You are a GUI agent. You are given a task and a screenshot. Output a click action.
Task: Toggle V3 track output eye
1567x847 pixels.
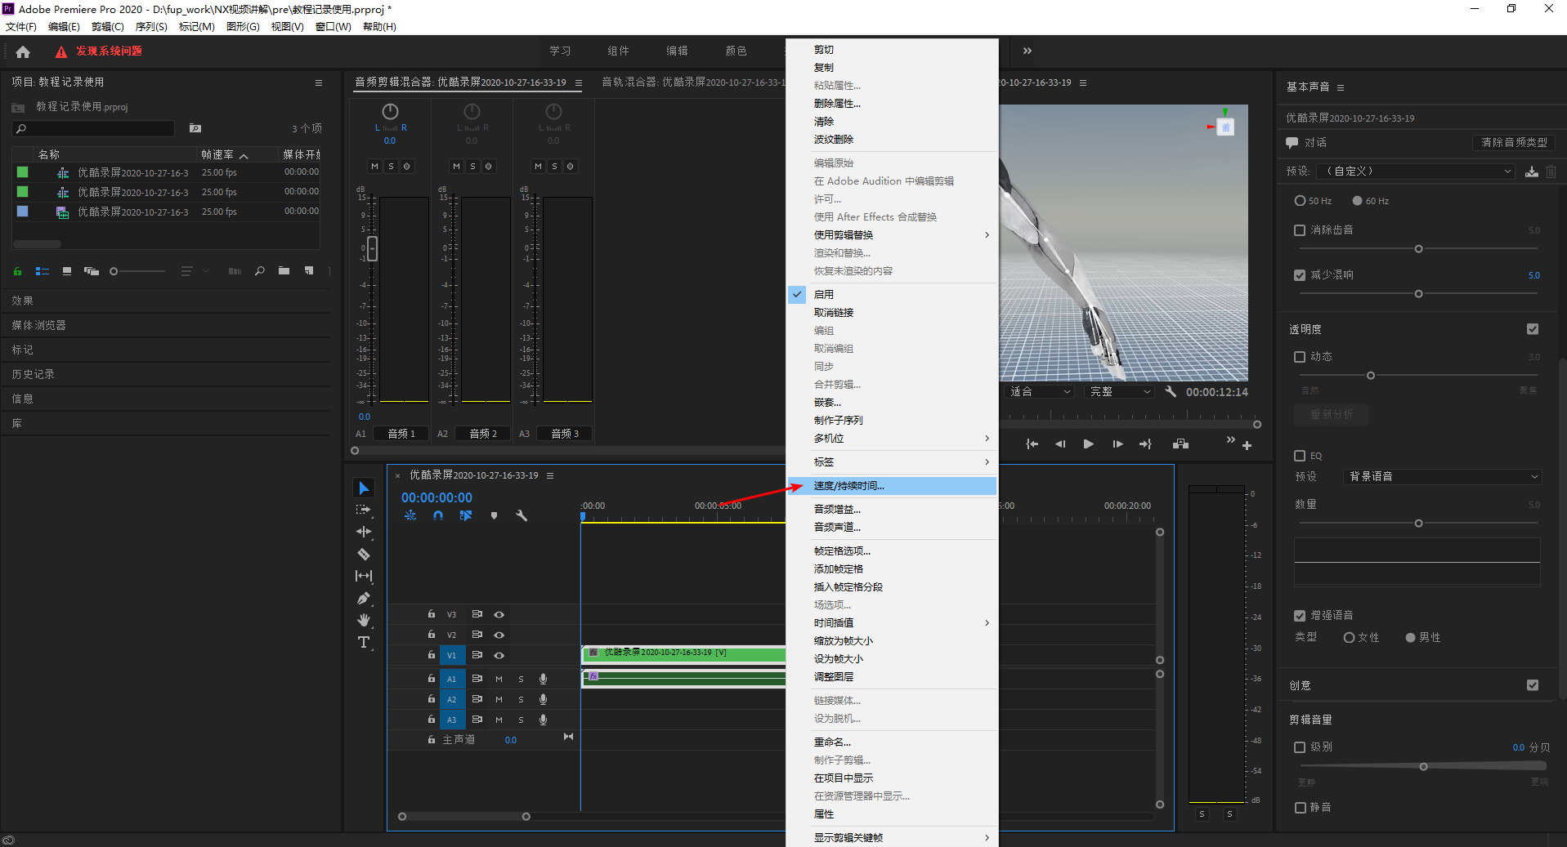[499, 614]
